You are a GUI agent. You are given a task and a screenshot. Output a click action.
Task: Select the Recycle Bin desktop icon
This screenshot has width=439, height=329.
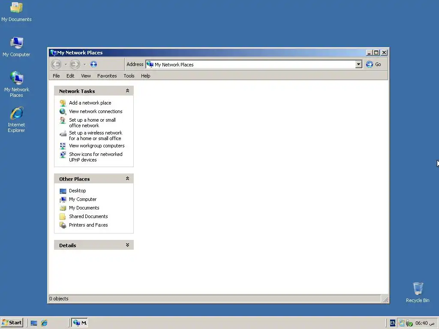point(418,292)
